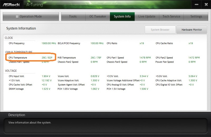211x137 pixels.
Task: Minimize the A-Tuning window
Action: 196,4
